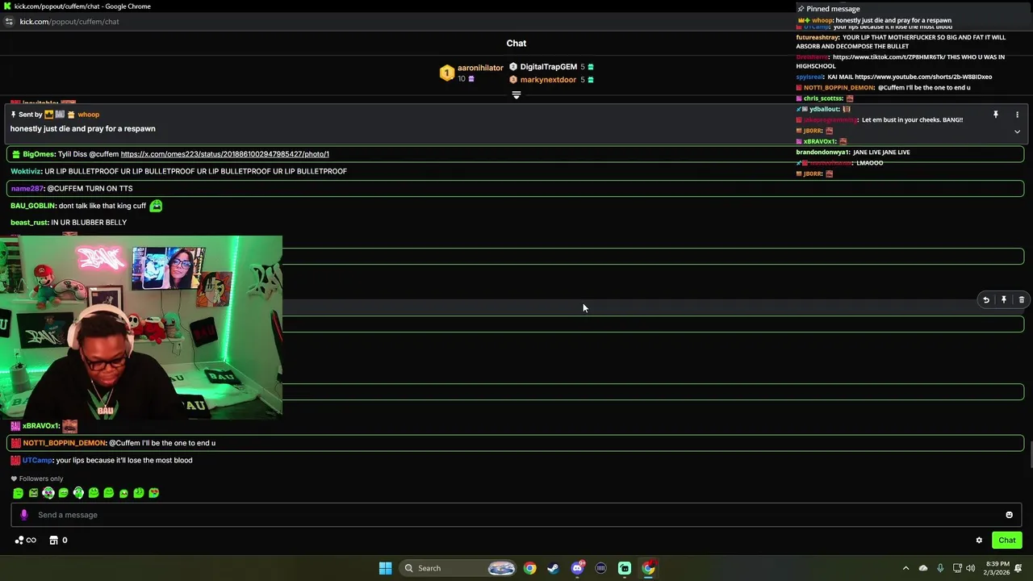Select the fourth green emote in the quick row
This screenshot has width=1033, height=581.
tap(63, 493)
